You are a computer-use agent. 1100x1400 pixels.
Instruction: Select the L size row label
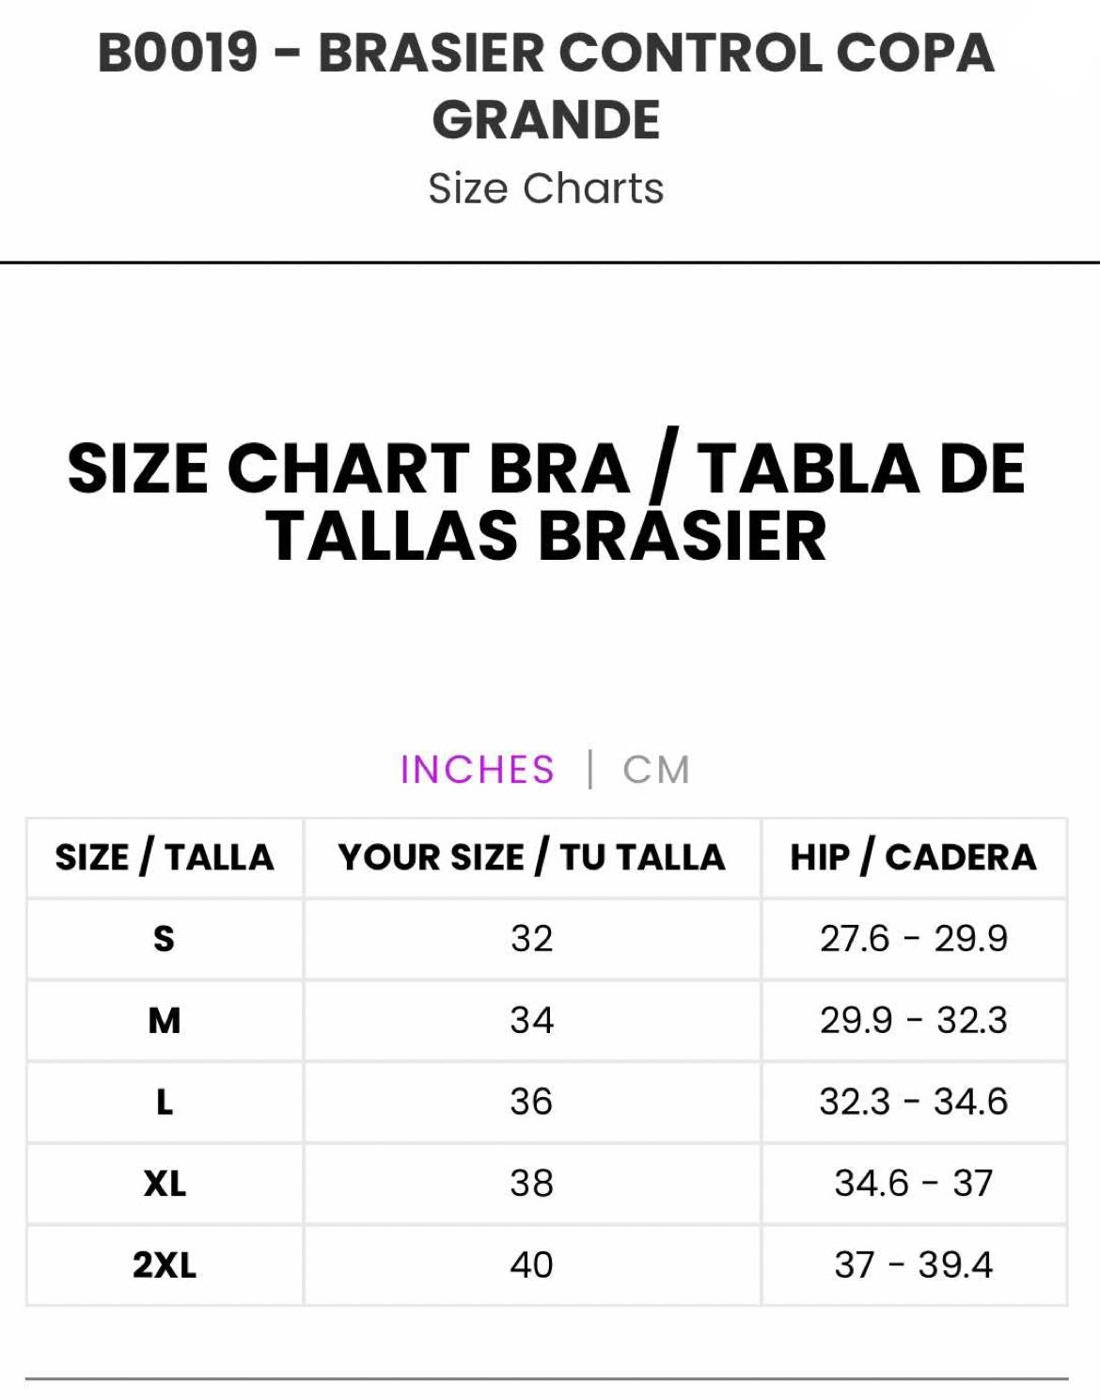(165, 1102)
